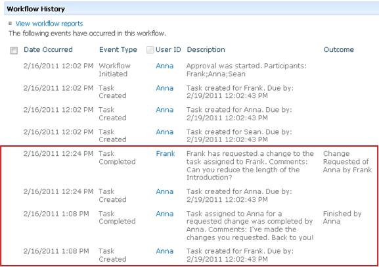Select text 'The following events have occurred in this workflow.'
The height and width of the screenshot is (267, 379).
[87, 33]
